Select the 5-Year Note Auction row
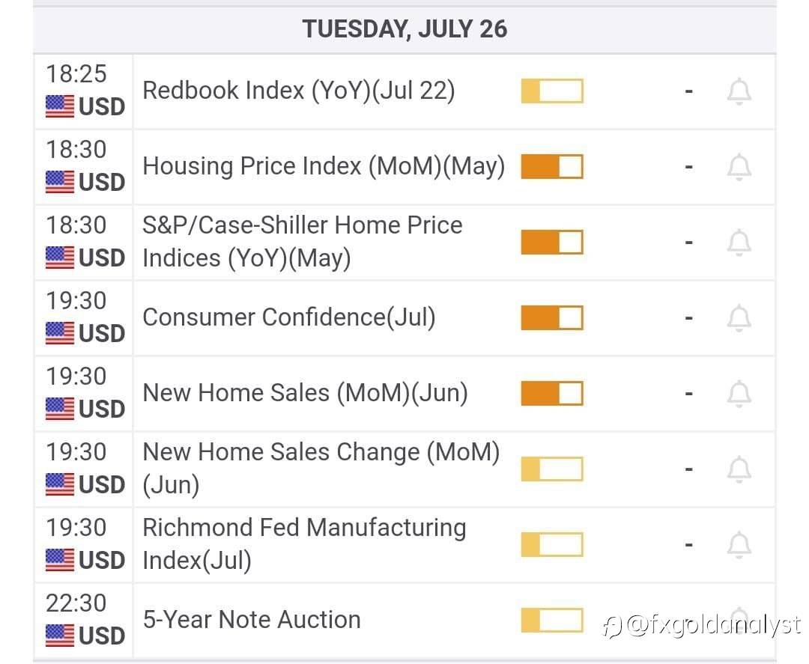Viewport: 809px width, 664px height. (x=251, y=620)
